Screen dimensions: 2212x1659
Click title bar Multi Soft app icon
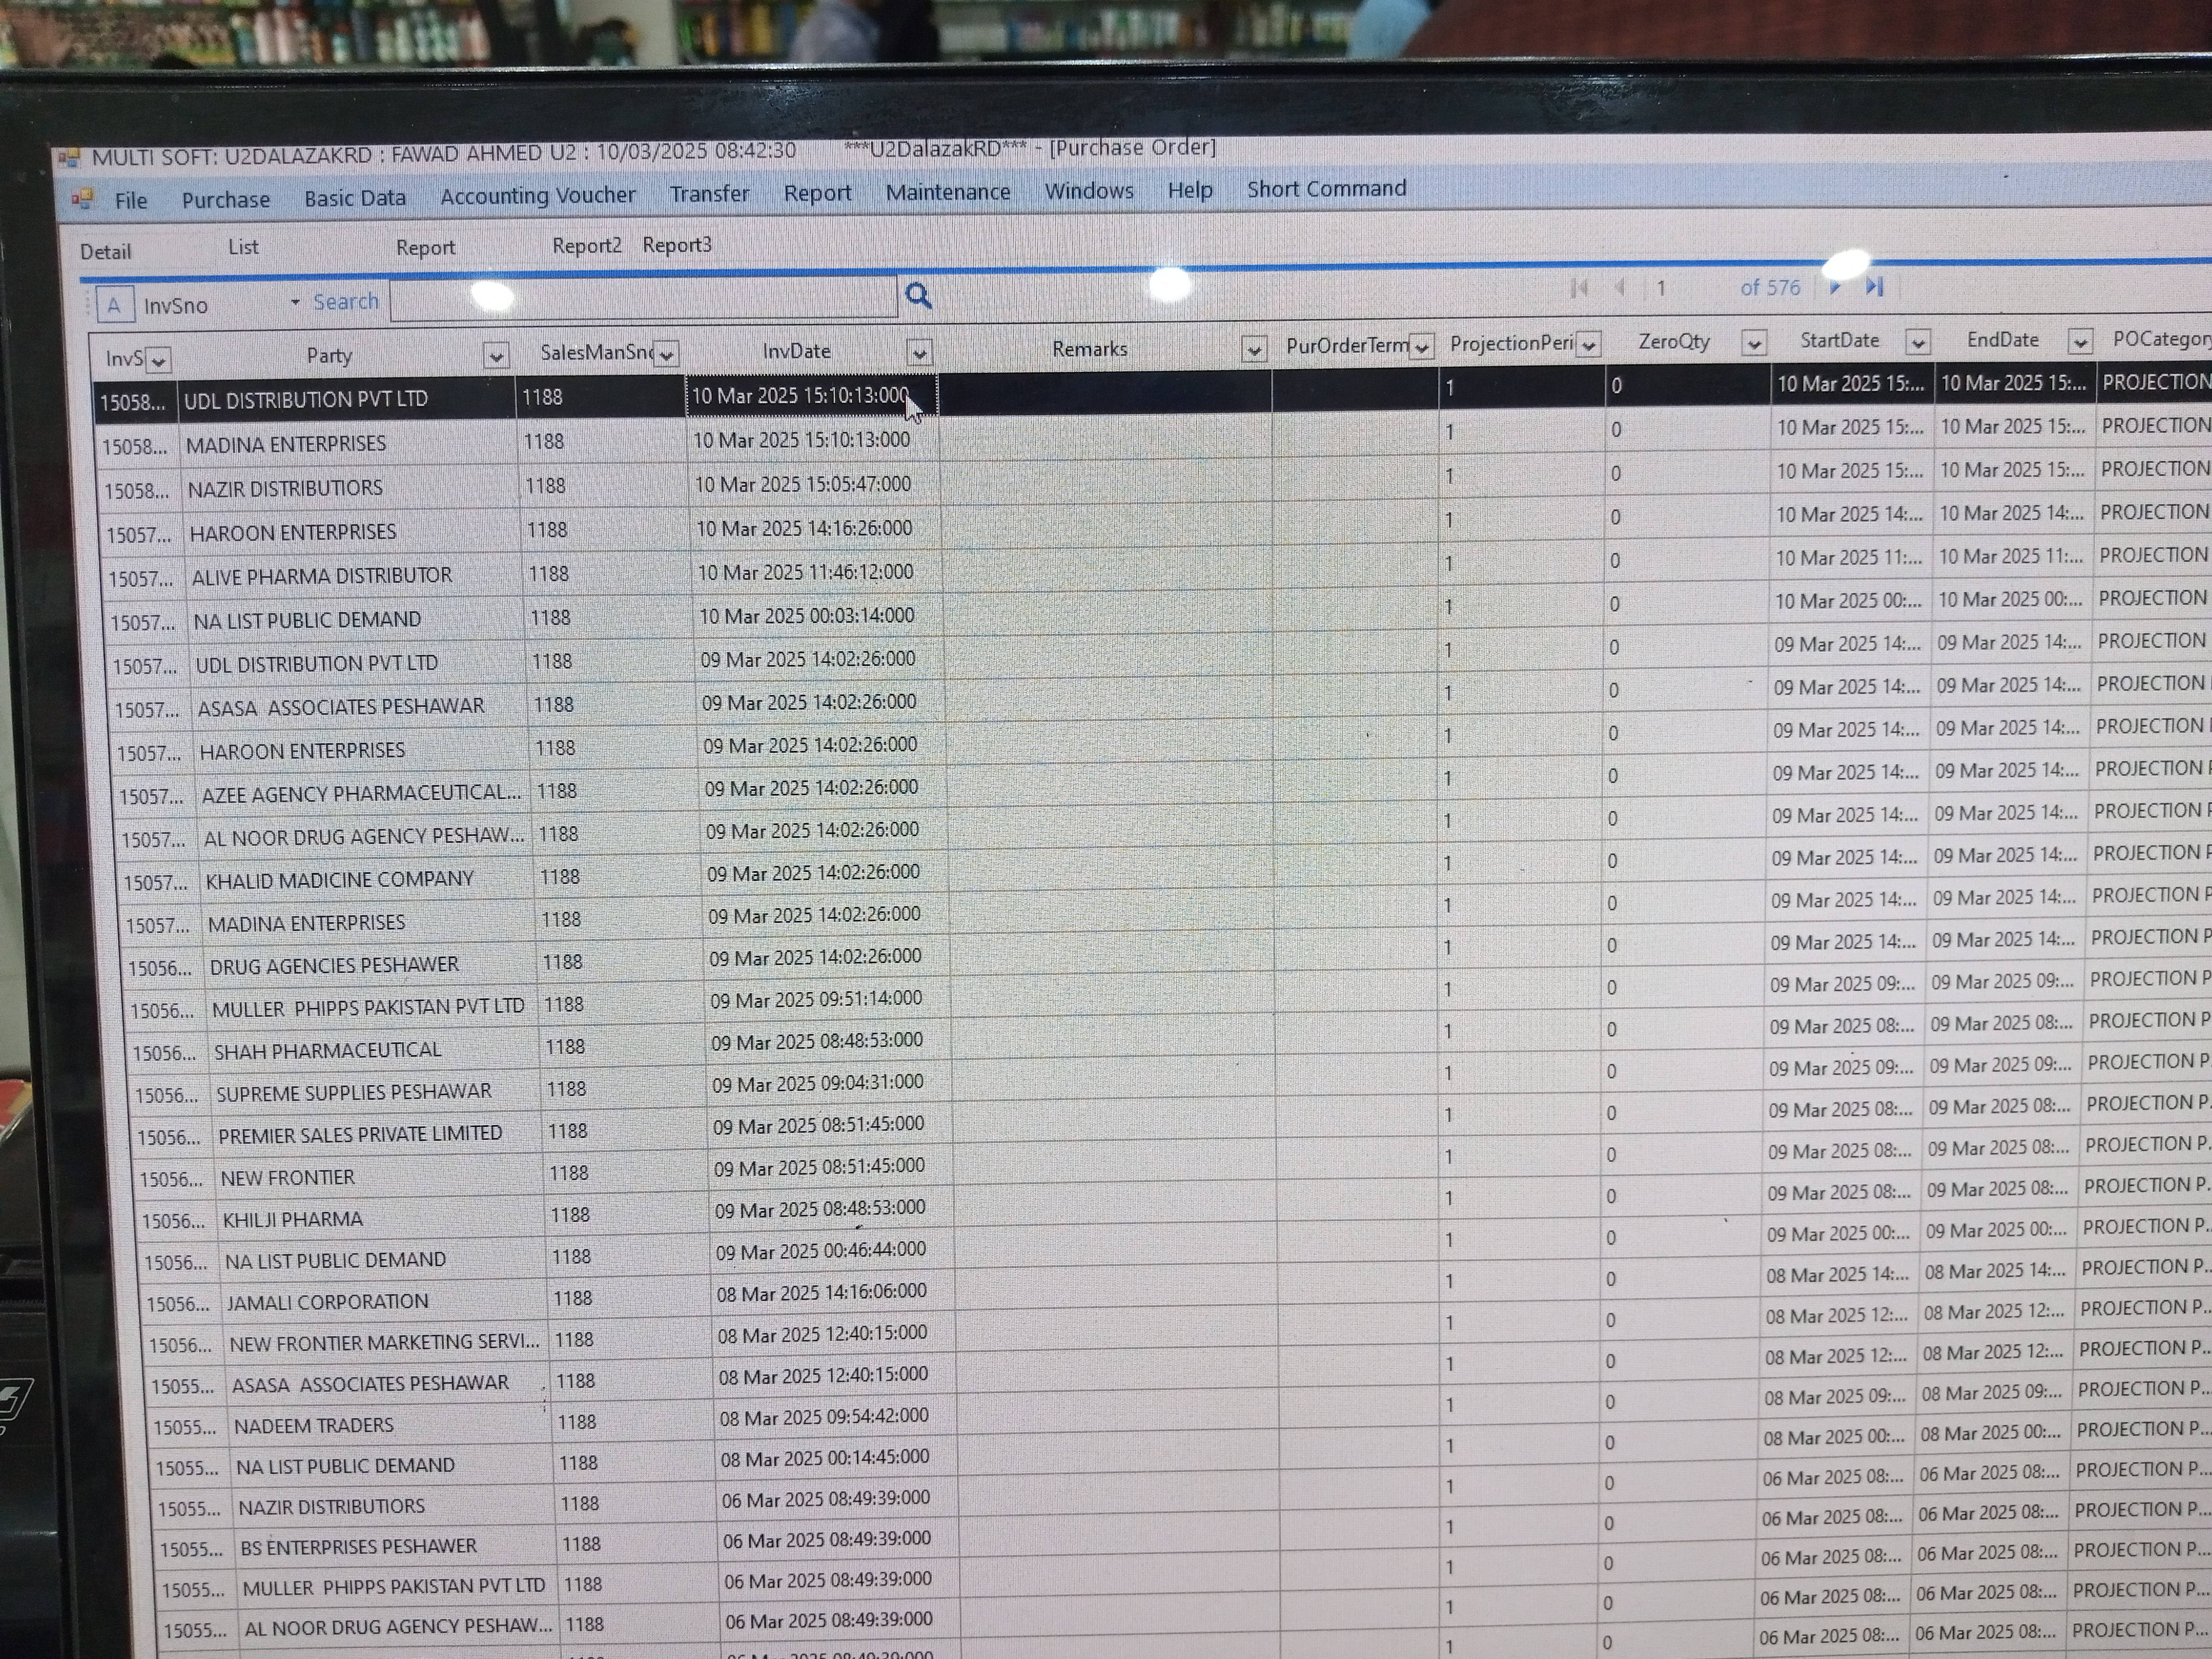tap(68, 157)
